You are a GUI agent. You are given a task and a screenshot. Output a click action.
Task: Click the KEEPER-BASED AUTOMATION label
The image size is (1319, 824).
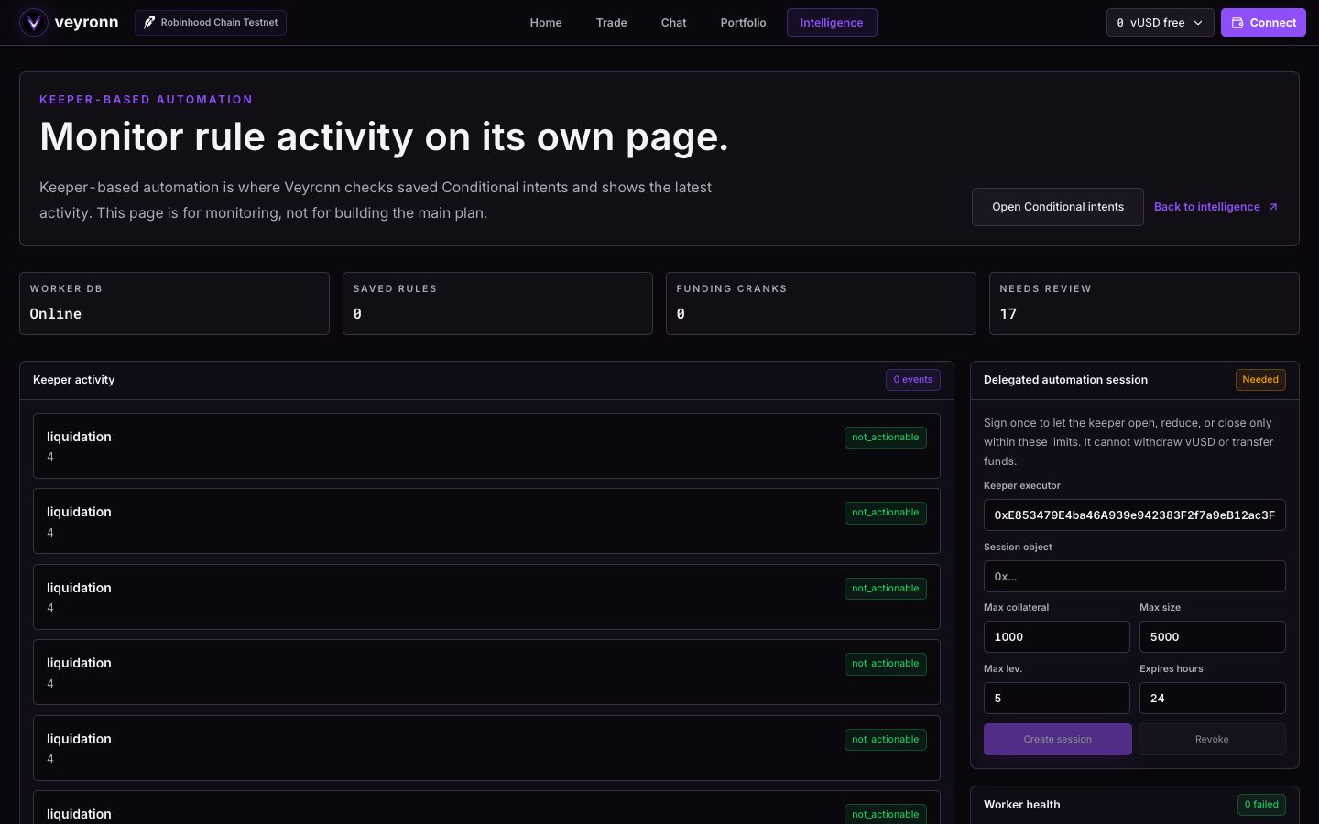pos(147,100)
